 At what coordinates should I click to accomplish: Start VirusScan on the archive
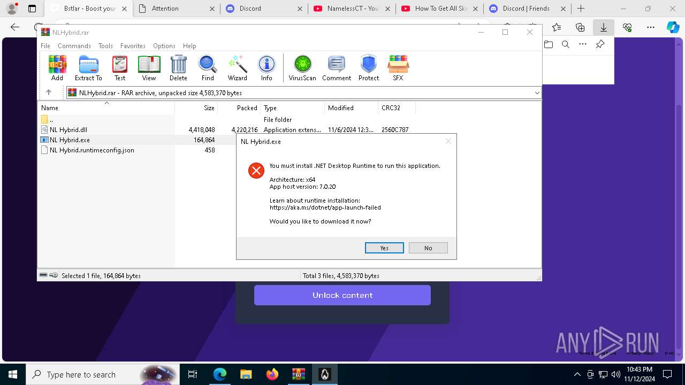302,68
